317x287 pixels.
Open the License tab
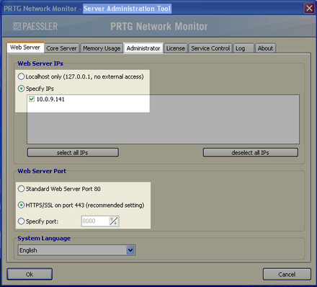176,48
